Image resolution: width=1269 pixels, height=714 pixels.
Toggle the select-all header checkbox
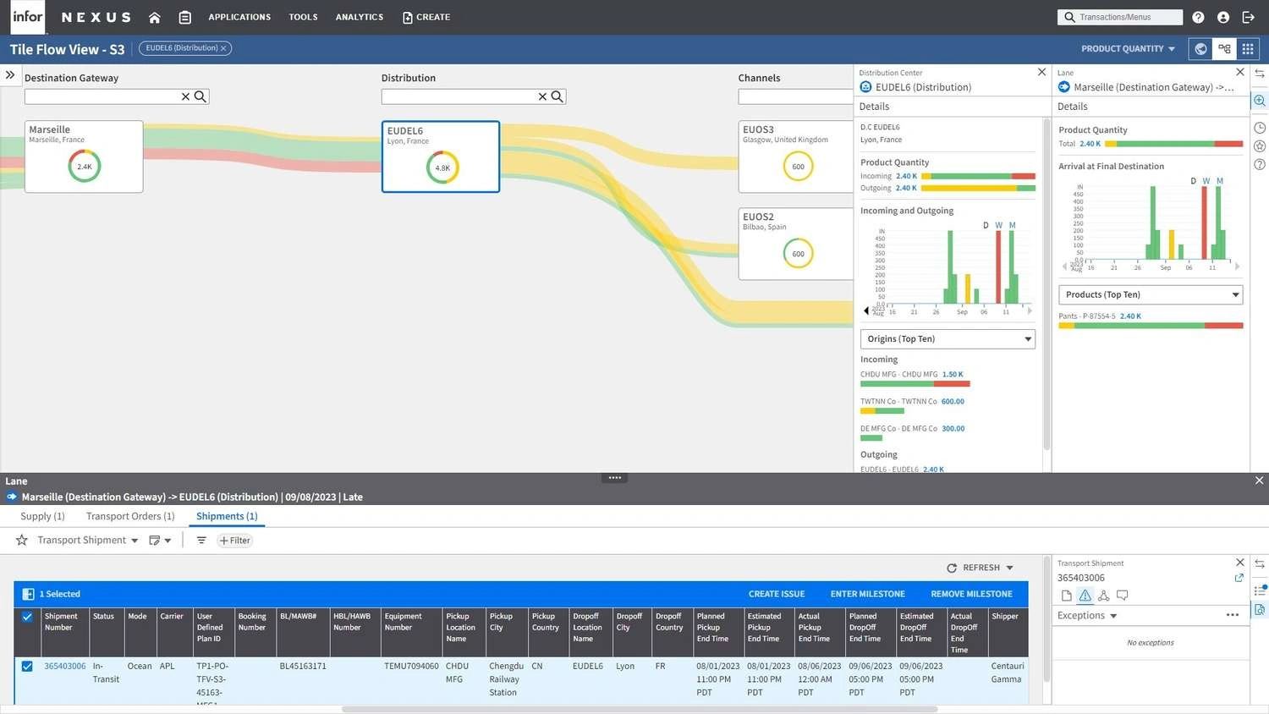[27, 617]
